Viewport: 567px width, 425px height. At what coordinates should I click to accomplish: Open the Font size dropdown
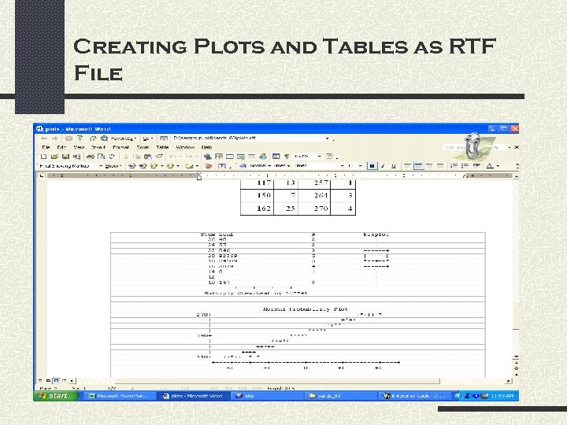[360, 166]
